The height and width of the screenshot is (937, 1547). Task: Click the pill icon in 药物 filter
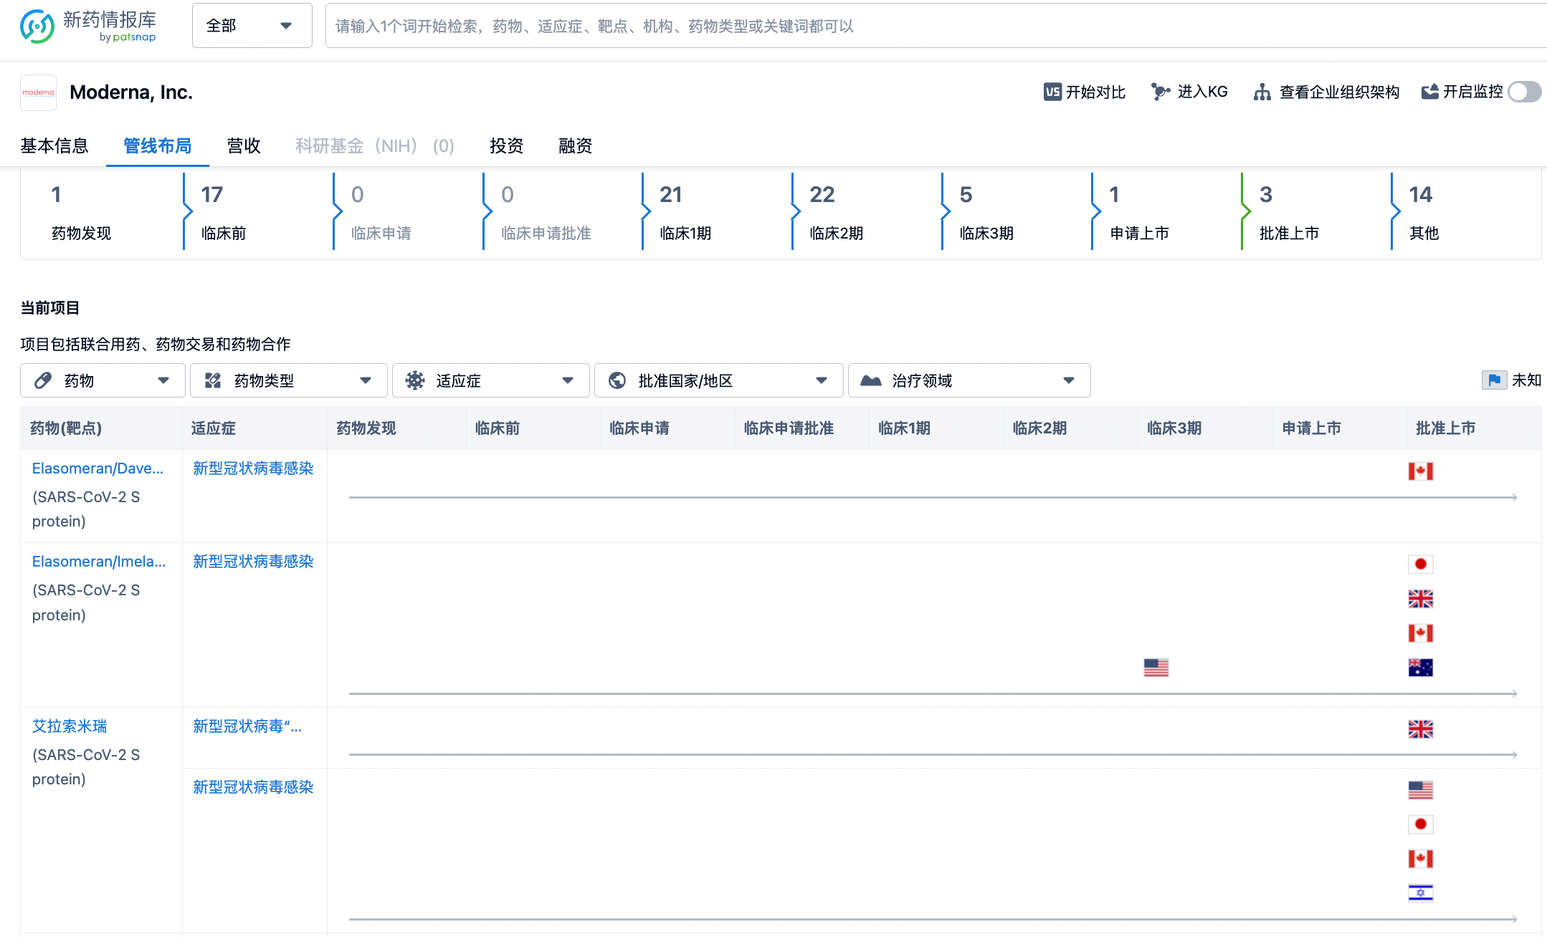[43, 380]
